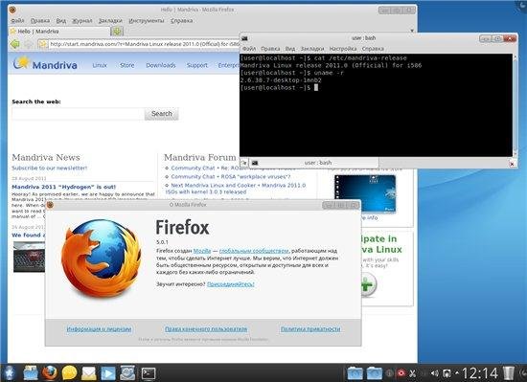Open 'Mandriva 2011 "Hydrogen" is out!' news link
The height and width of the screenshot is (382, 527).
pos(64,187)
